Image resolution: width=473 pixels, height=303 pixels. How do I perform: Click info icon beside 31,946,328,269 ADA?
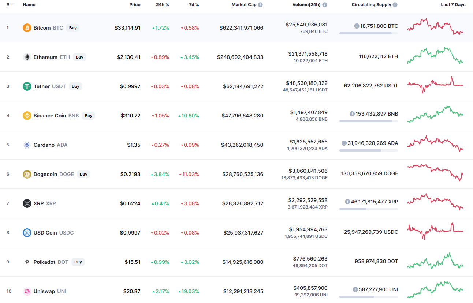click(344, 143)
